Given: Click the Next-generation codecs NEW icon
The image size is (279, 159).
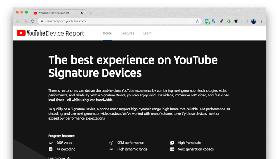Looking at the screenshot, I should (x=172, y=149).
